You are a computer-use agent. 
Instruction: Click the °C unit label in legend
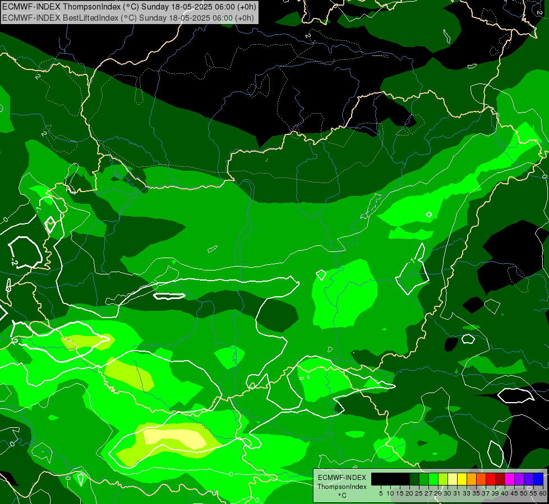[342, 495]
